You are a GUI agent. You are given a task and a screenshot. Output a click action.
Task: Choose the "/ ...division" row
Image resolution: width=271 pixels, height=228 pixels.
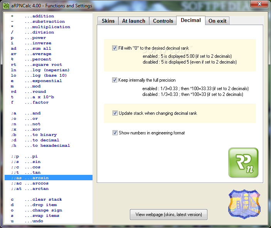pyautogui.click(x=49, y=32)
